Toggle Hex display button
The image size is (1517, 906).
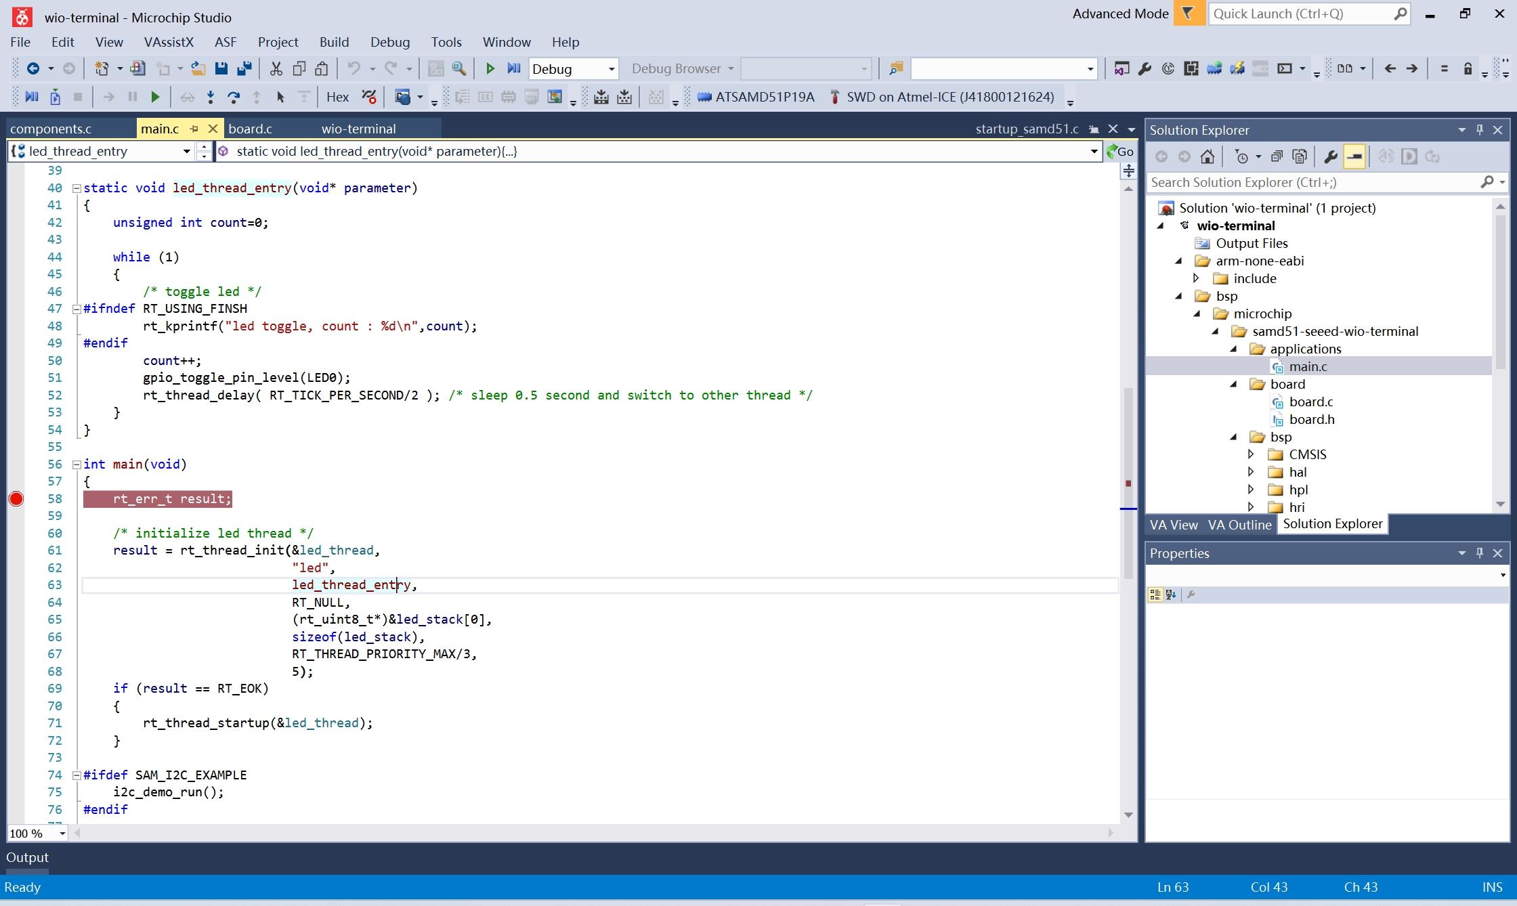[x=337, y=97]
